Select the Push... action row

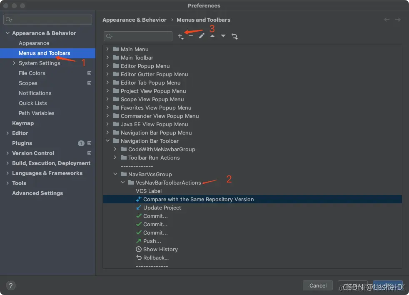tap(252, 241)
